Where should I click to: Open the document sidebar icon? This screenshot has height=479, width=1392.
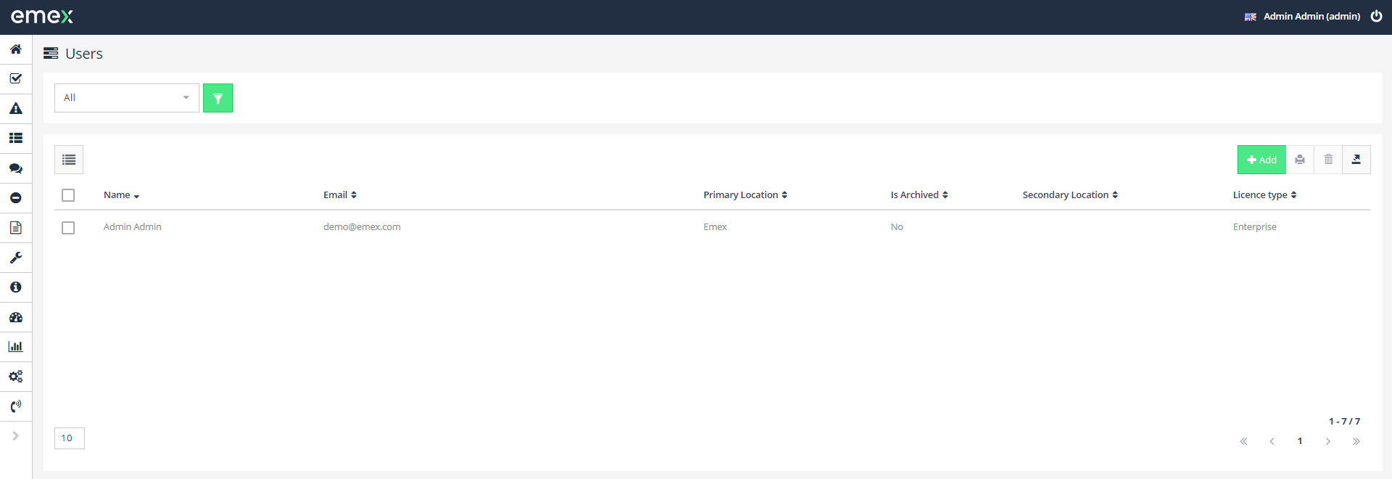(15, 227)
